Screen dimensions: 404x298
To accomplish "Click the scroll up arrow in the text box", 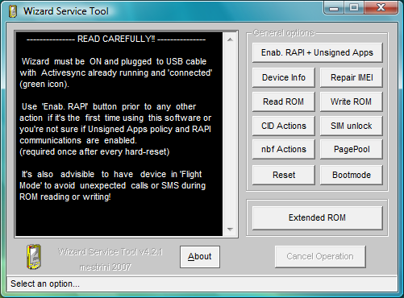I will (230, 39).
